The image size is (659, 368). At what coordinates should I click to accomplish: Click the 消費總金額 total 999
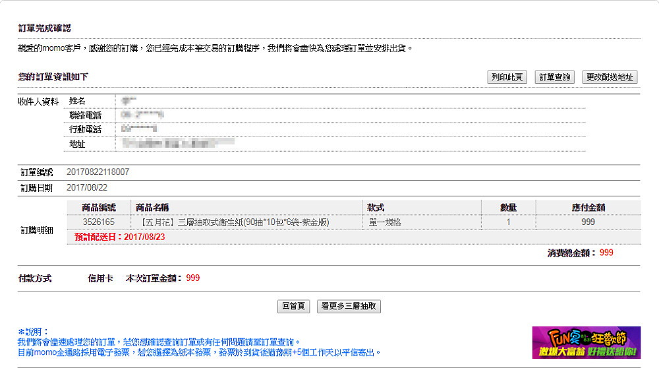pos(606,253)
